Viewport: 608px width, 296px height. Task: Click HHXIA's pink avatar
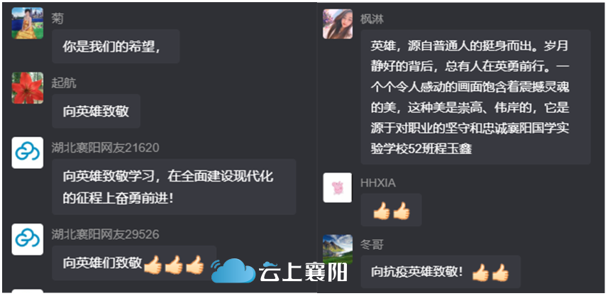(x=338, y=188)
